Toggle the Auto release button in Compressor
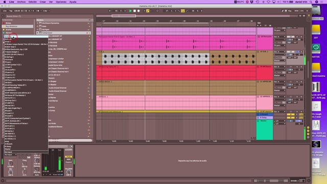 (37, 175)
